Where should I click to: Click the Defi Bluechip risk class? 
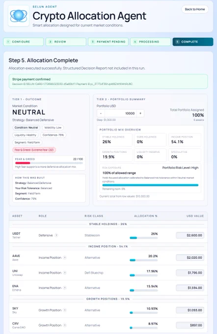click(x=94, y=273)
